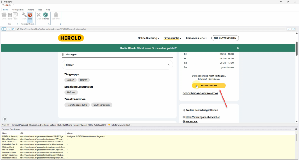Image resolution: width=299 pixels, height=160 pixels.
Task: Switch to the Configuration ribbon tab
Action: click(18, 10)
